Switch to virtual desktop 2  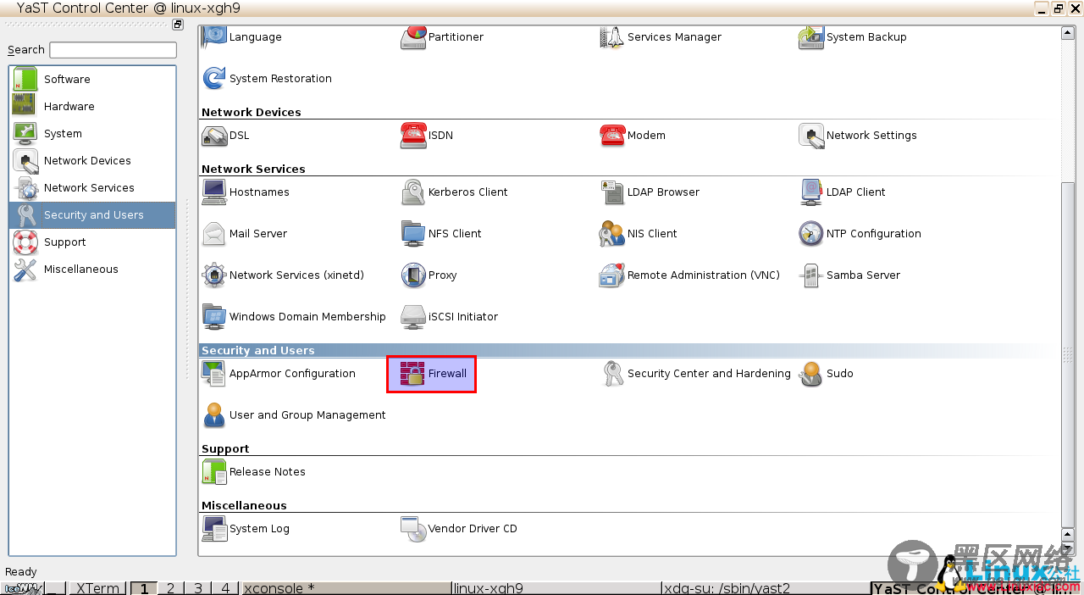click(x=170, y=588)
